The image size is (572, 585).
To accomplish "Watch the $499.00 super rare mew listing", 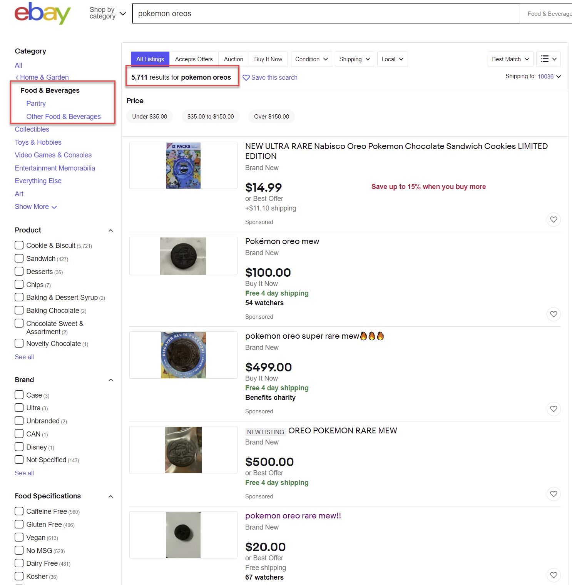I will coord(554,409).
